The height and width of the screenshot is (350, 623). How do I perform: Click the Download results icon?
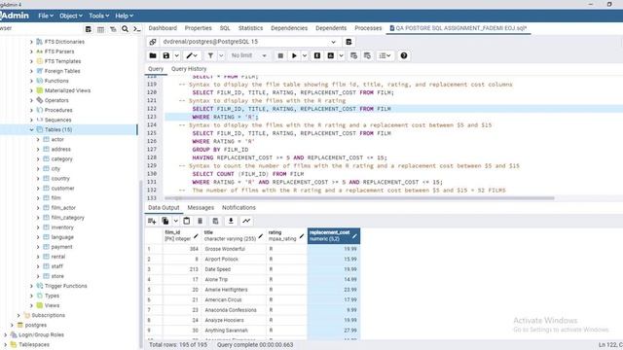click(x=231, y=221)
